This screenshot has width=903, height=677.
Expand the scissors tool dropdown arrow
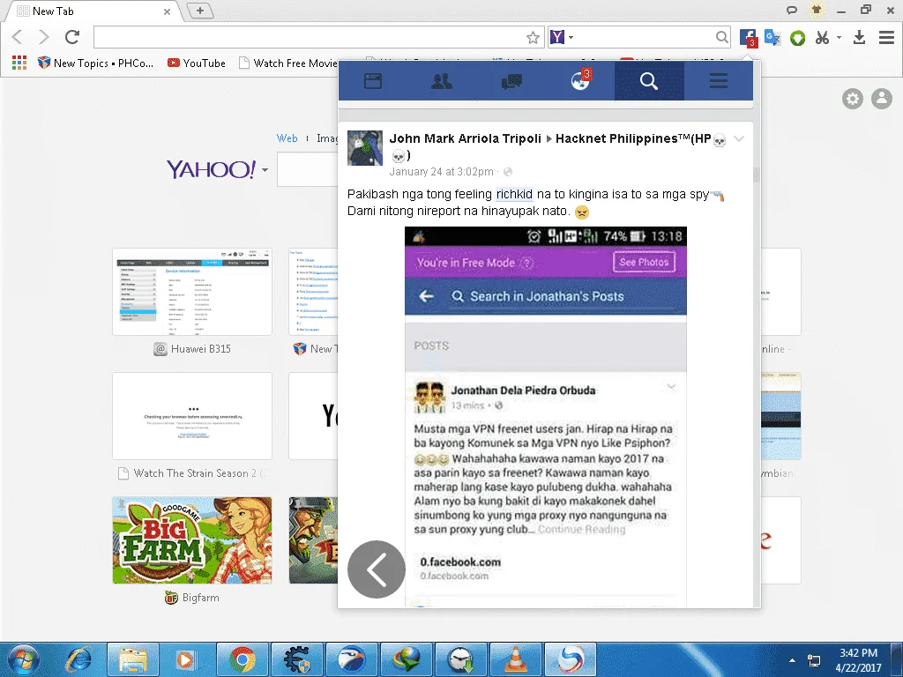coord(840,37)
